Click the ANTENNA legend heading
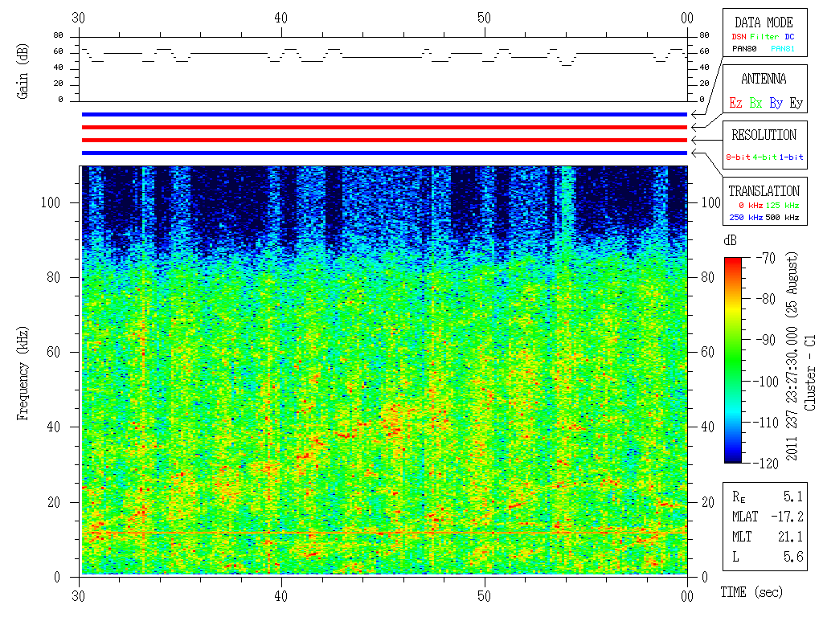Viewport: 823px width, 617px height. pos(764,79)
